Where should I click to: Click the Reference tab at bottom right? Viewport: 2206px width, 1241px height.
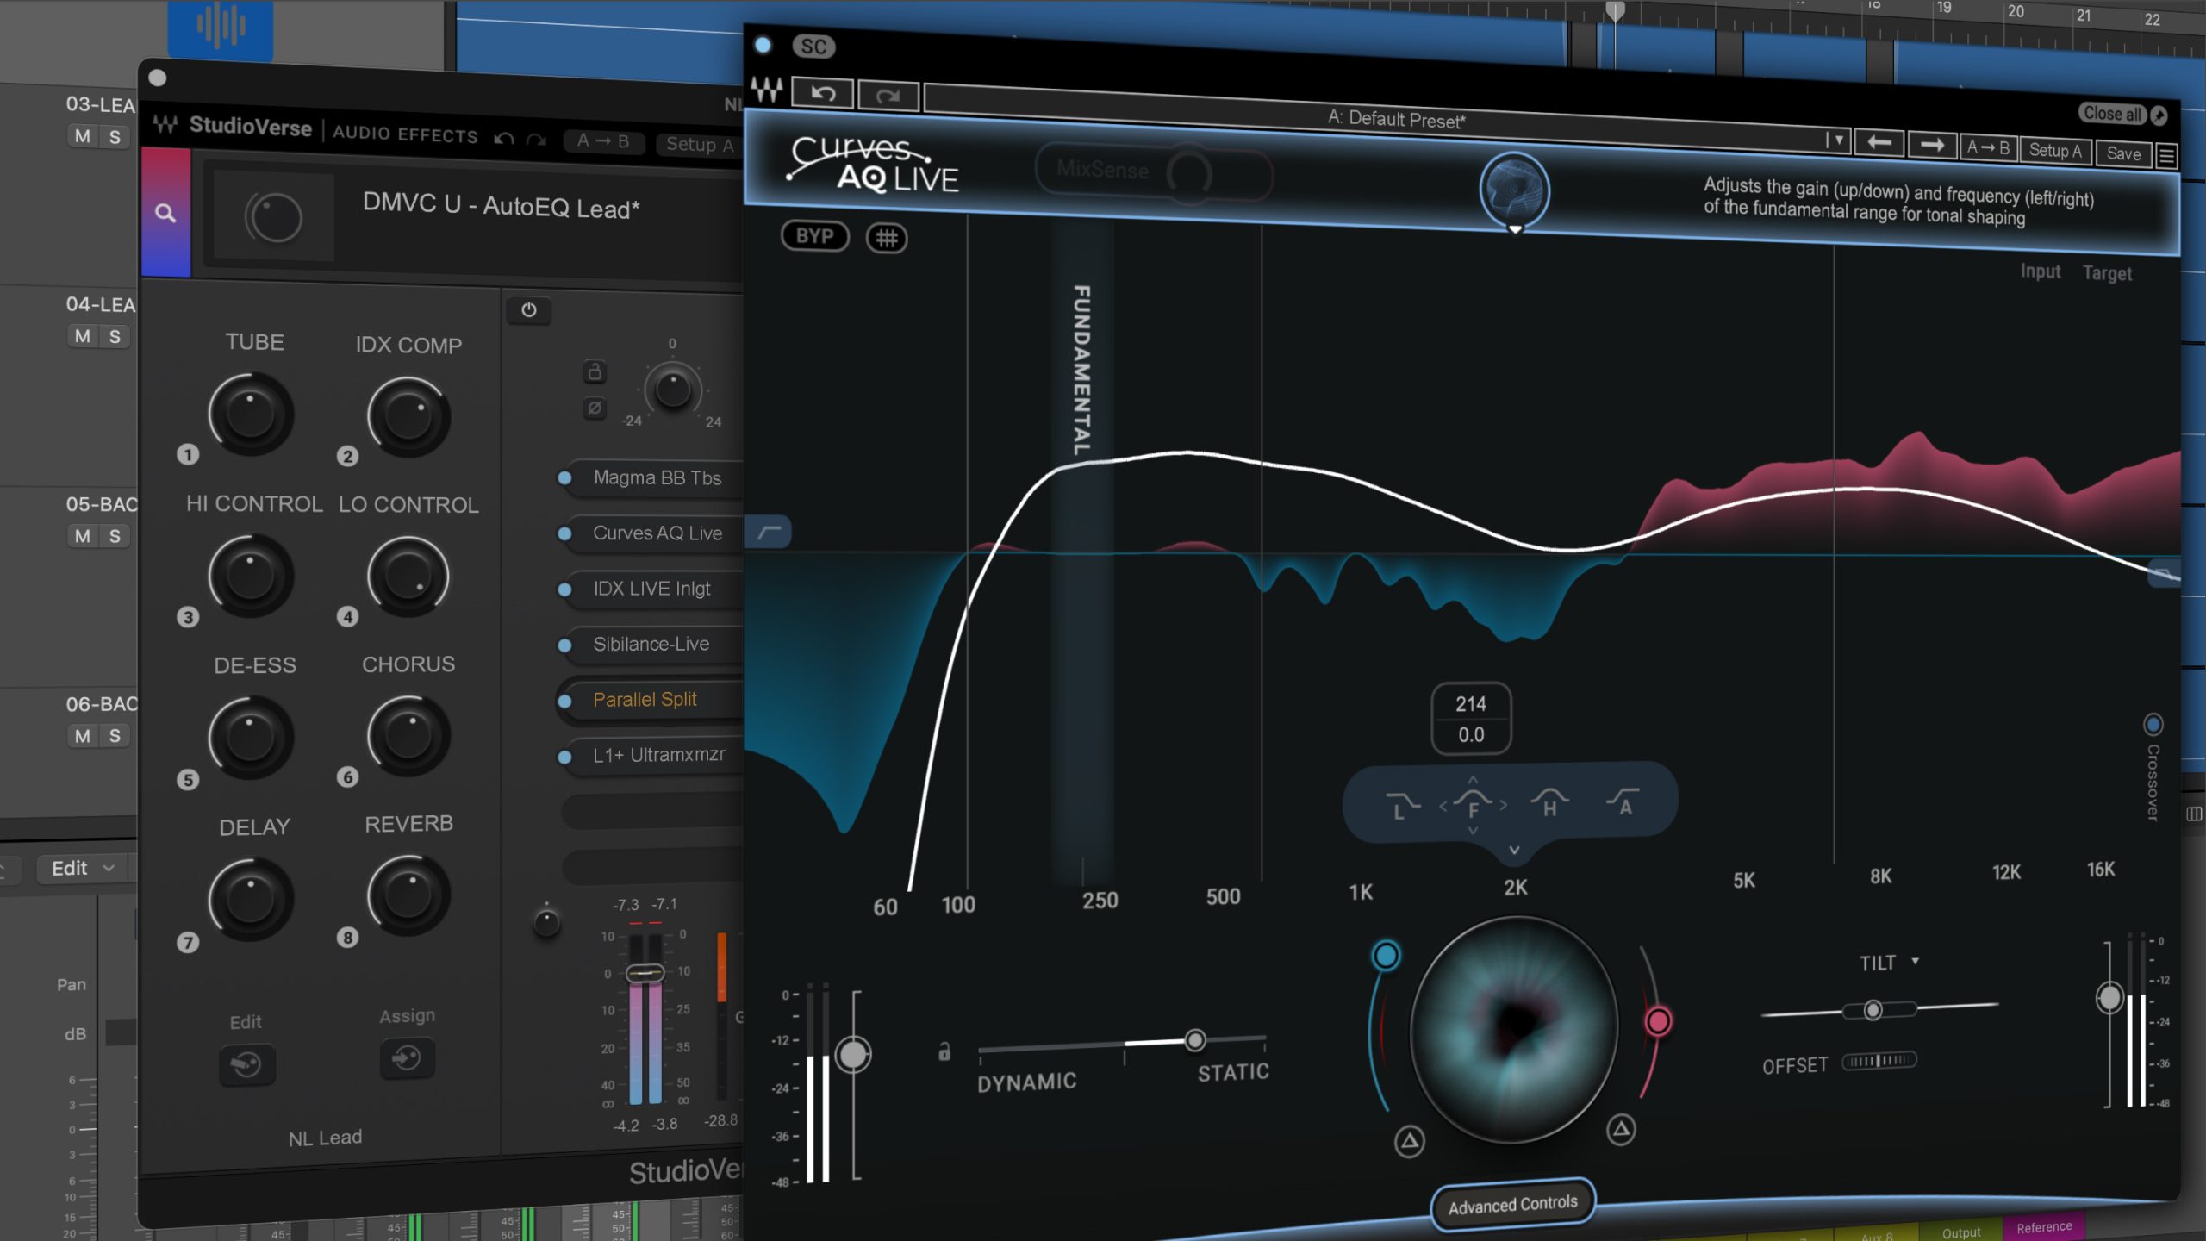pyautogui.click(x=2044, y=1227)
